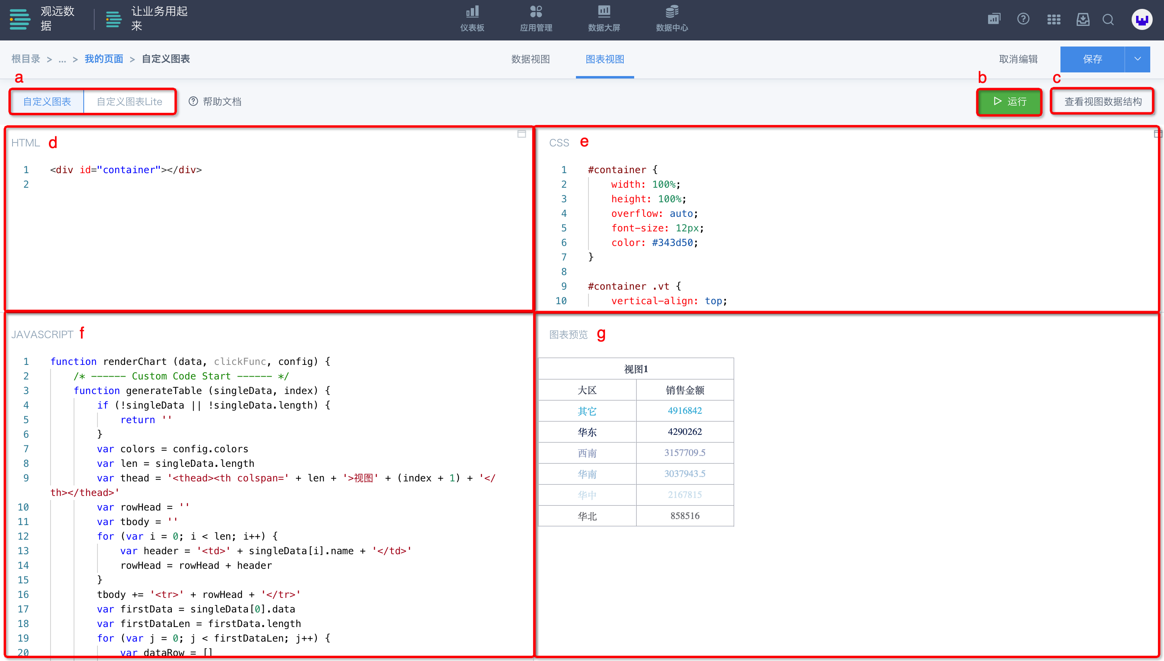The image size is (1164, 661).
Task: Click the search magnifier icon
Action: coord(1108,19)
